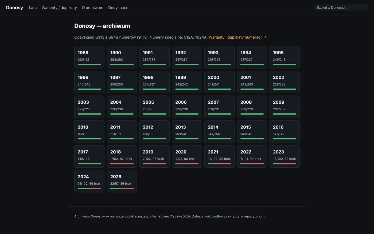Open the 1993 year card
The image size is (374, 234).
pos(220,57)
